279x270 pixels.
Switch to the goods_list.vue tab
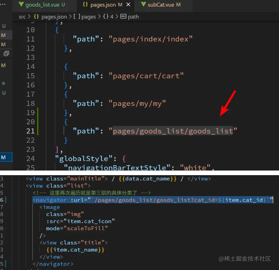pos(42,5)
